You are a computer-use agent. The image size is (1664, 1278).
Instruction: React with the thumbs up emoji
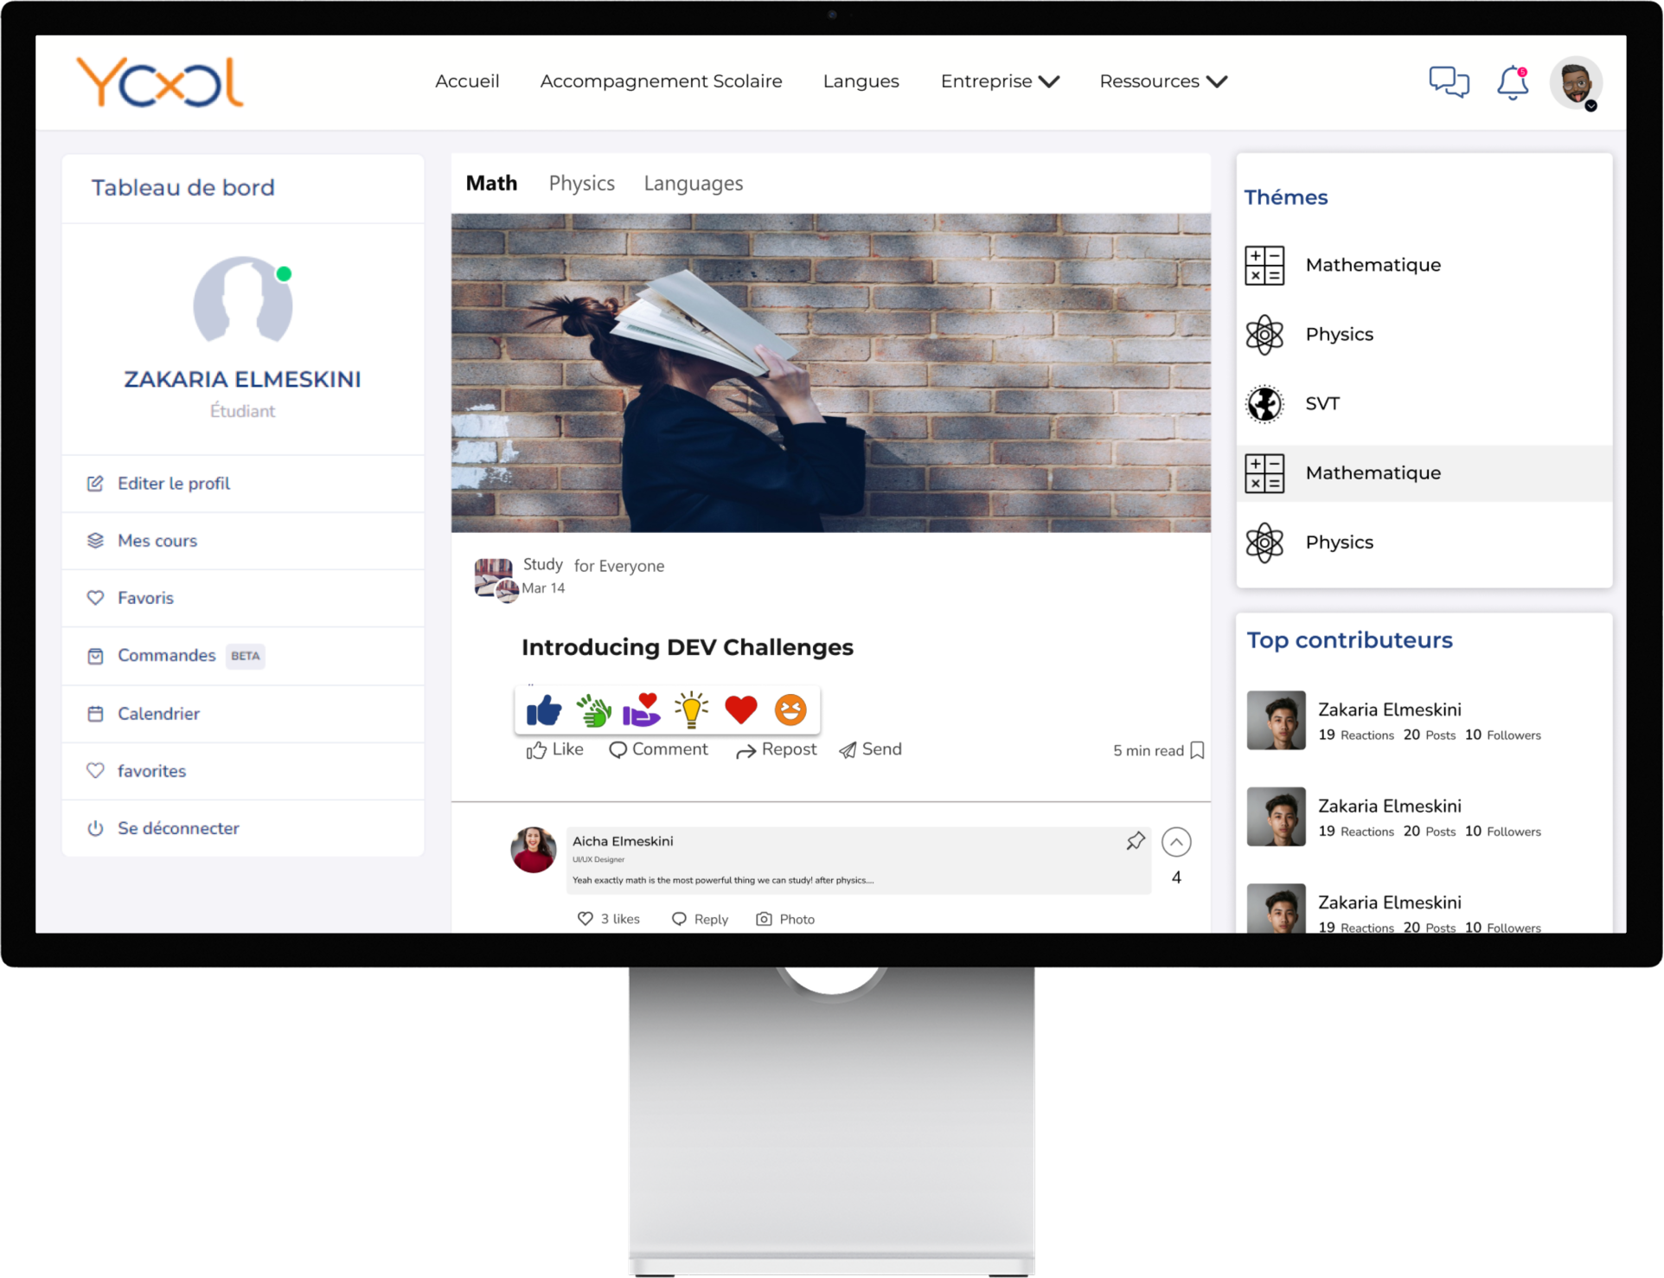click(544, 710)
